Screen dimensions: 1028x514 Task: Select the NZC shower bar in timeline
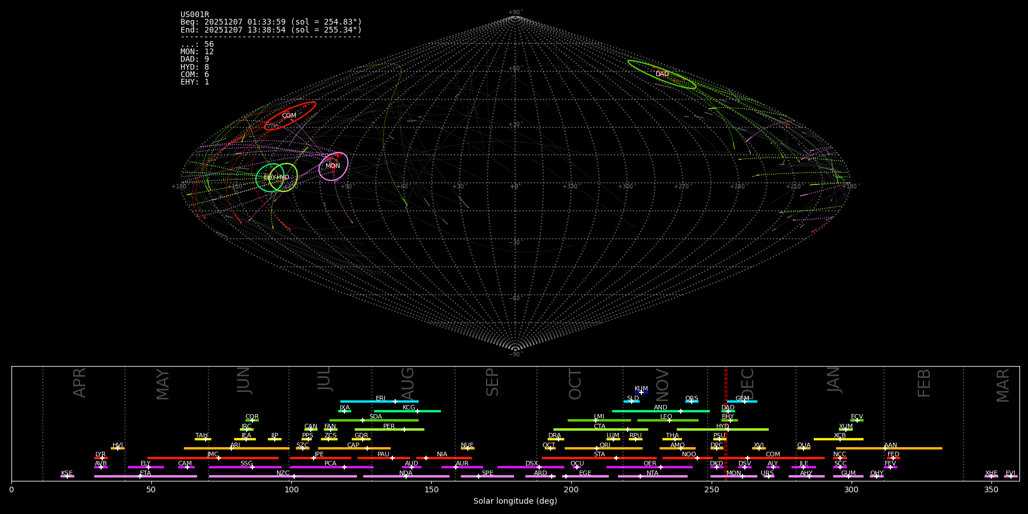(x=283, y=476)
